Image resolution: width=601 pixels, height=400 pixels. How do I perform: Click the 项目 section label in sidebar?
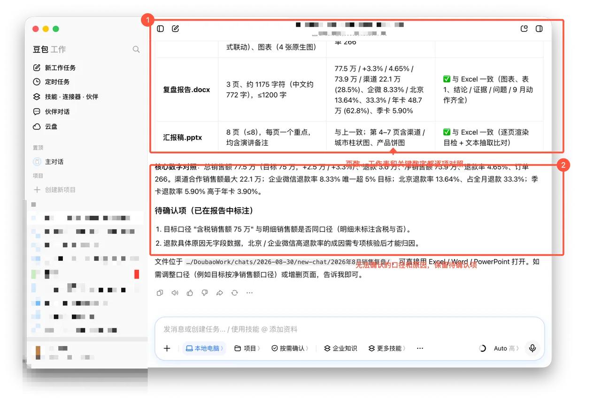pyautogui.click(x=38, y=176)
